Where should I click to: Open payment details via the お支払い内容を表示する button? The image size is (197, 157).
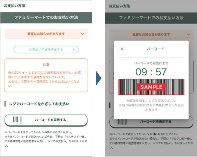pyautogui.click(x=46, y=49)
